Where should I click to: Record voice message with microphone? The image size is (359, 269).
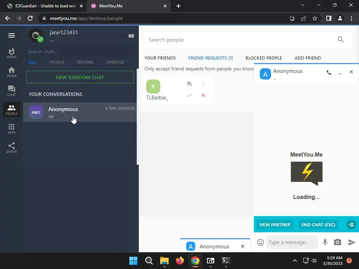(x=325, y=242)
